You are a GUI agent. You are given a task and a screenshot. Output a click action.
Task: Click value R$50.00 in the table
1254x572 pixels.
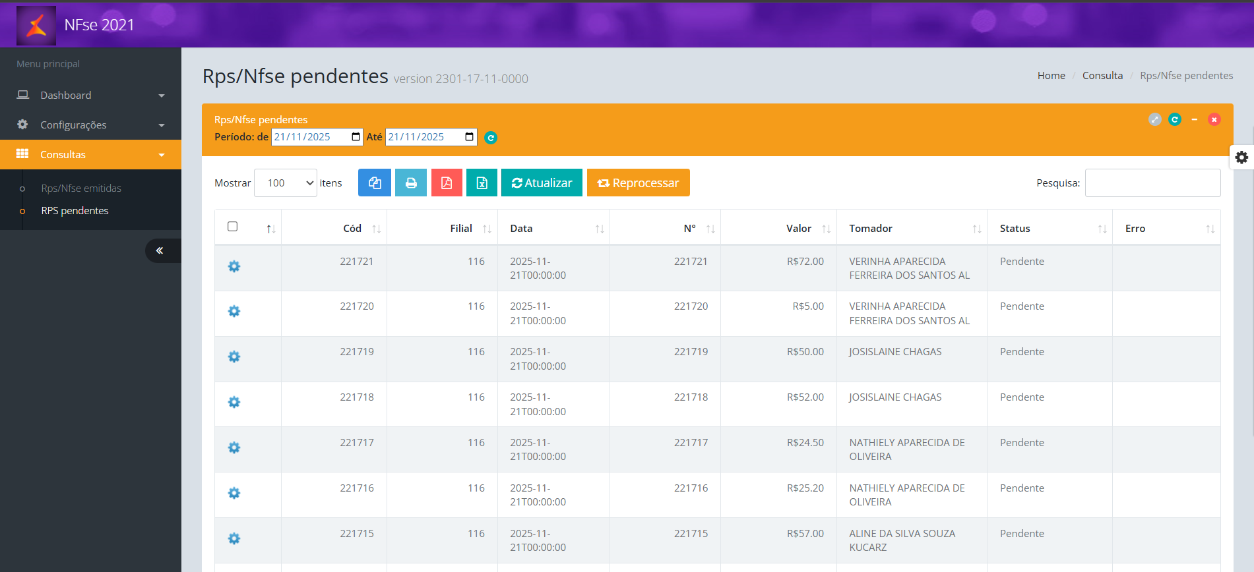[805, 352]
